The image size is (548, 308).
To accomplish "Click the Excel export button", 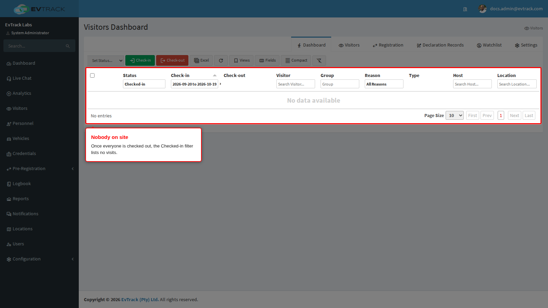I will pyautogui.click(x=201, y=61).
